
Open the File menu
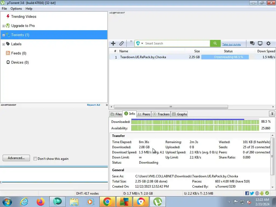4,9
